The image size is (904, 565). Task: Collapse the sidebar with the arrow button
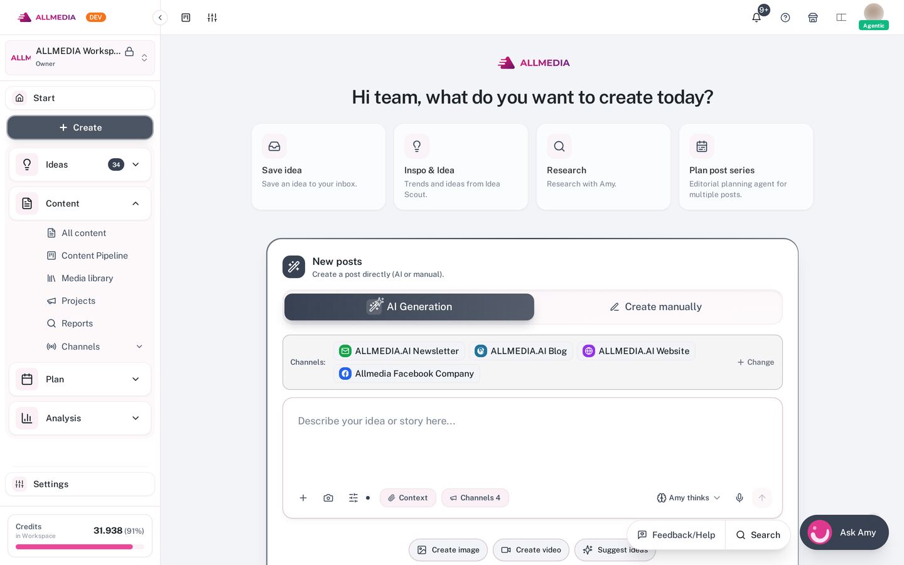point(160,18)
